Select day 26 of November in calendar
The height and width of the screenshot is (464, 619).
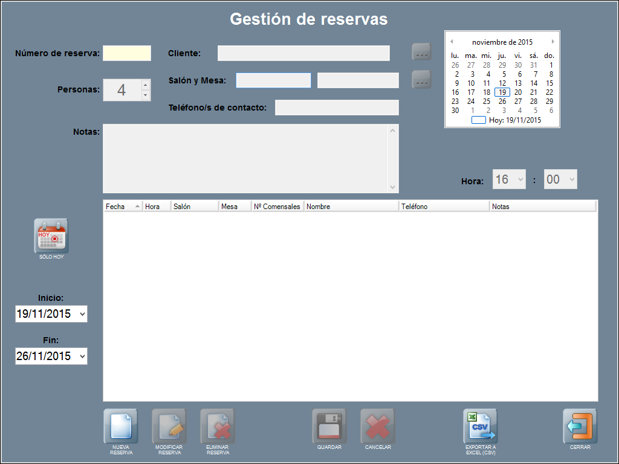(502, 101)
